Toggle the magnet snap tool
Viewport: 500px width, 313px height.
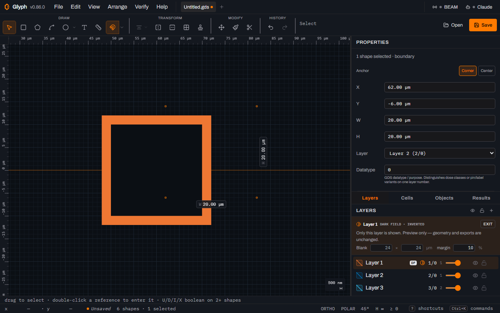[112, 27]
